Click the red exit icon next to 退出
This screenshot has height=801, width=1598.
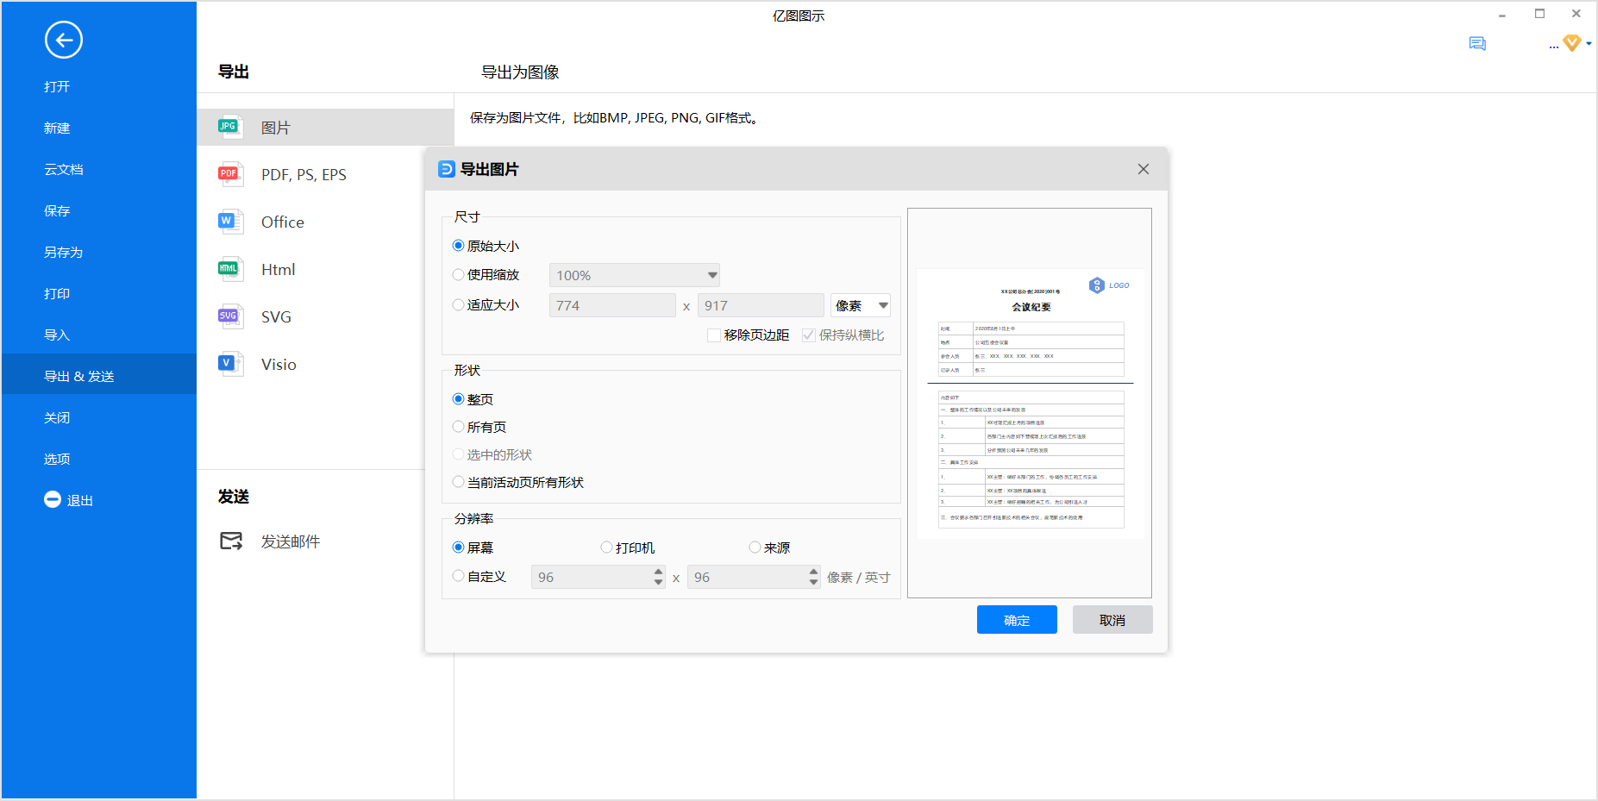click(x=53, y=499)
